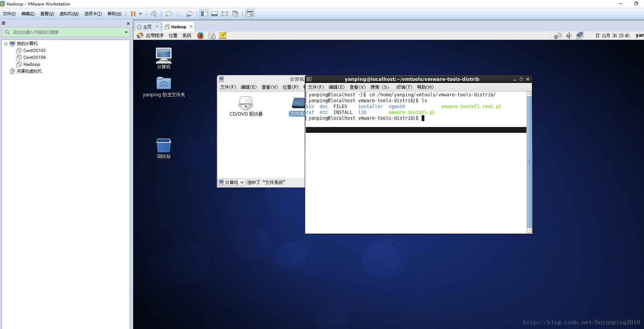Click the Revert to snapshot icon
Screen dimensions: 644x329
point(179,14)
